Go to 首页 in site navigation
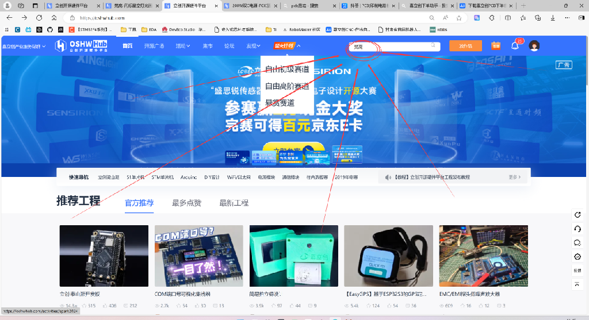Image resolution: width=589 pixels, height=320 pixels. (x=127, y=46)
